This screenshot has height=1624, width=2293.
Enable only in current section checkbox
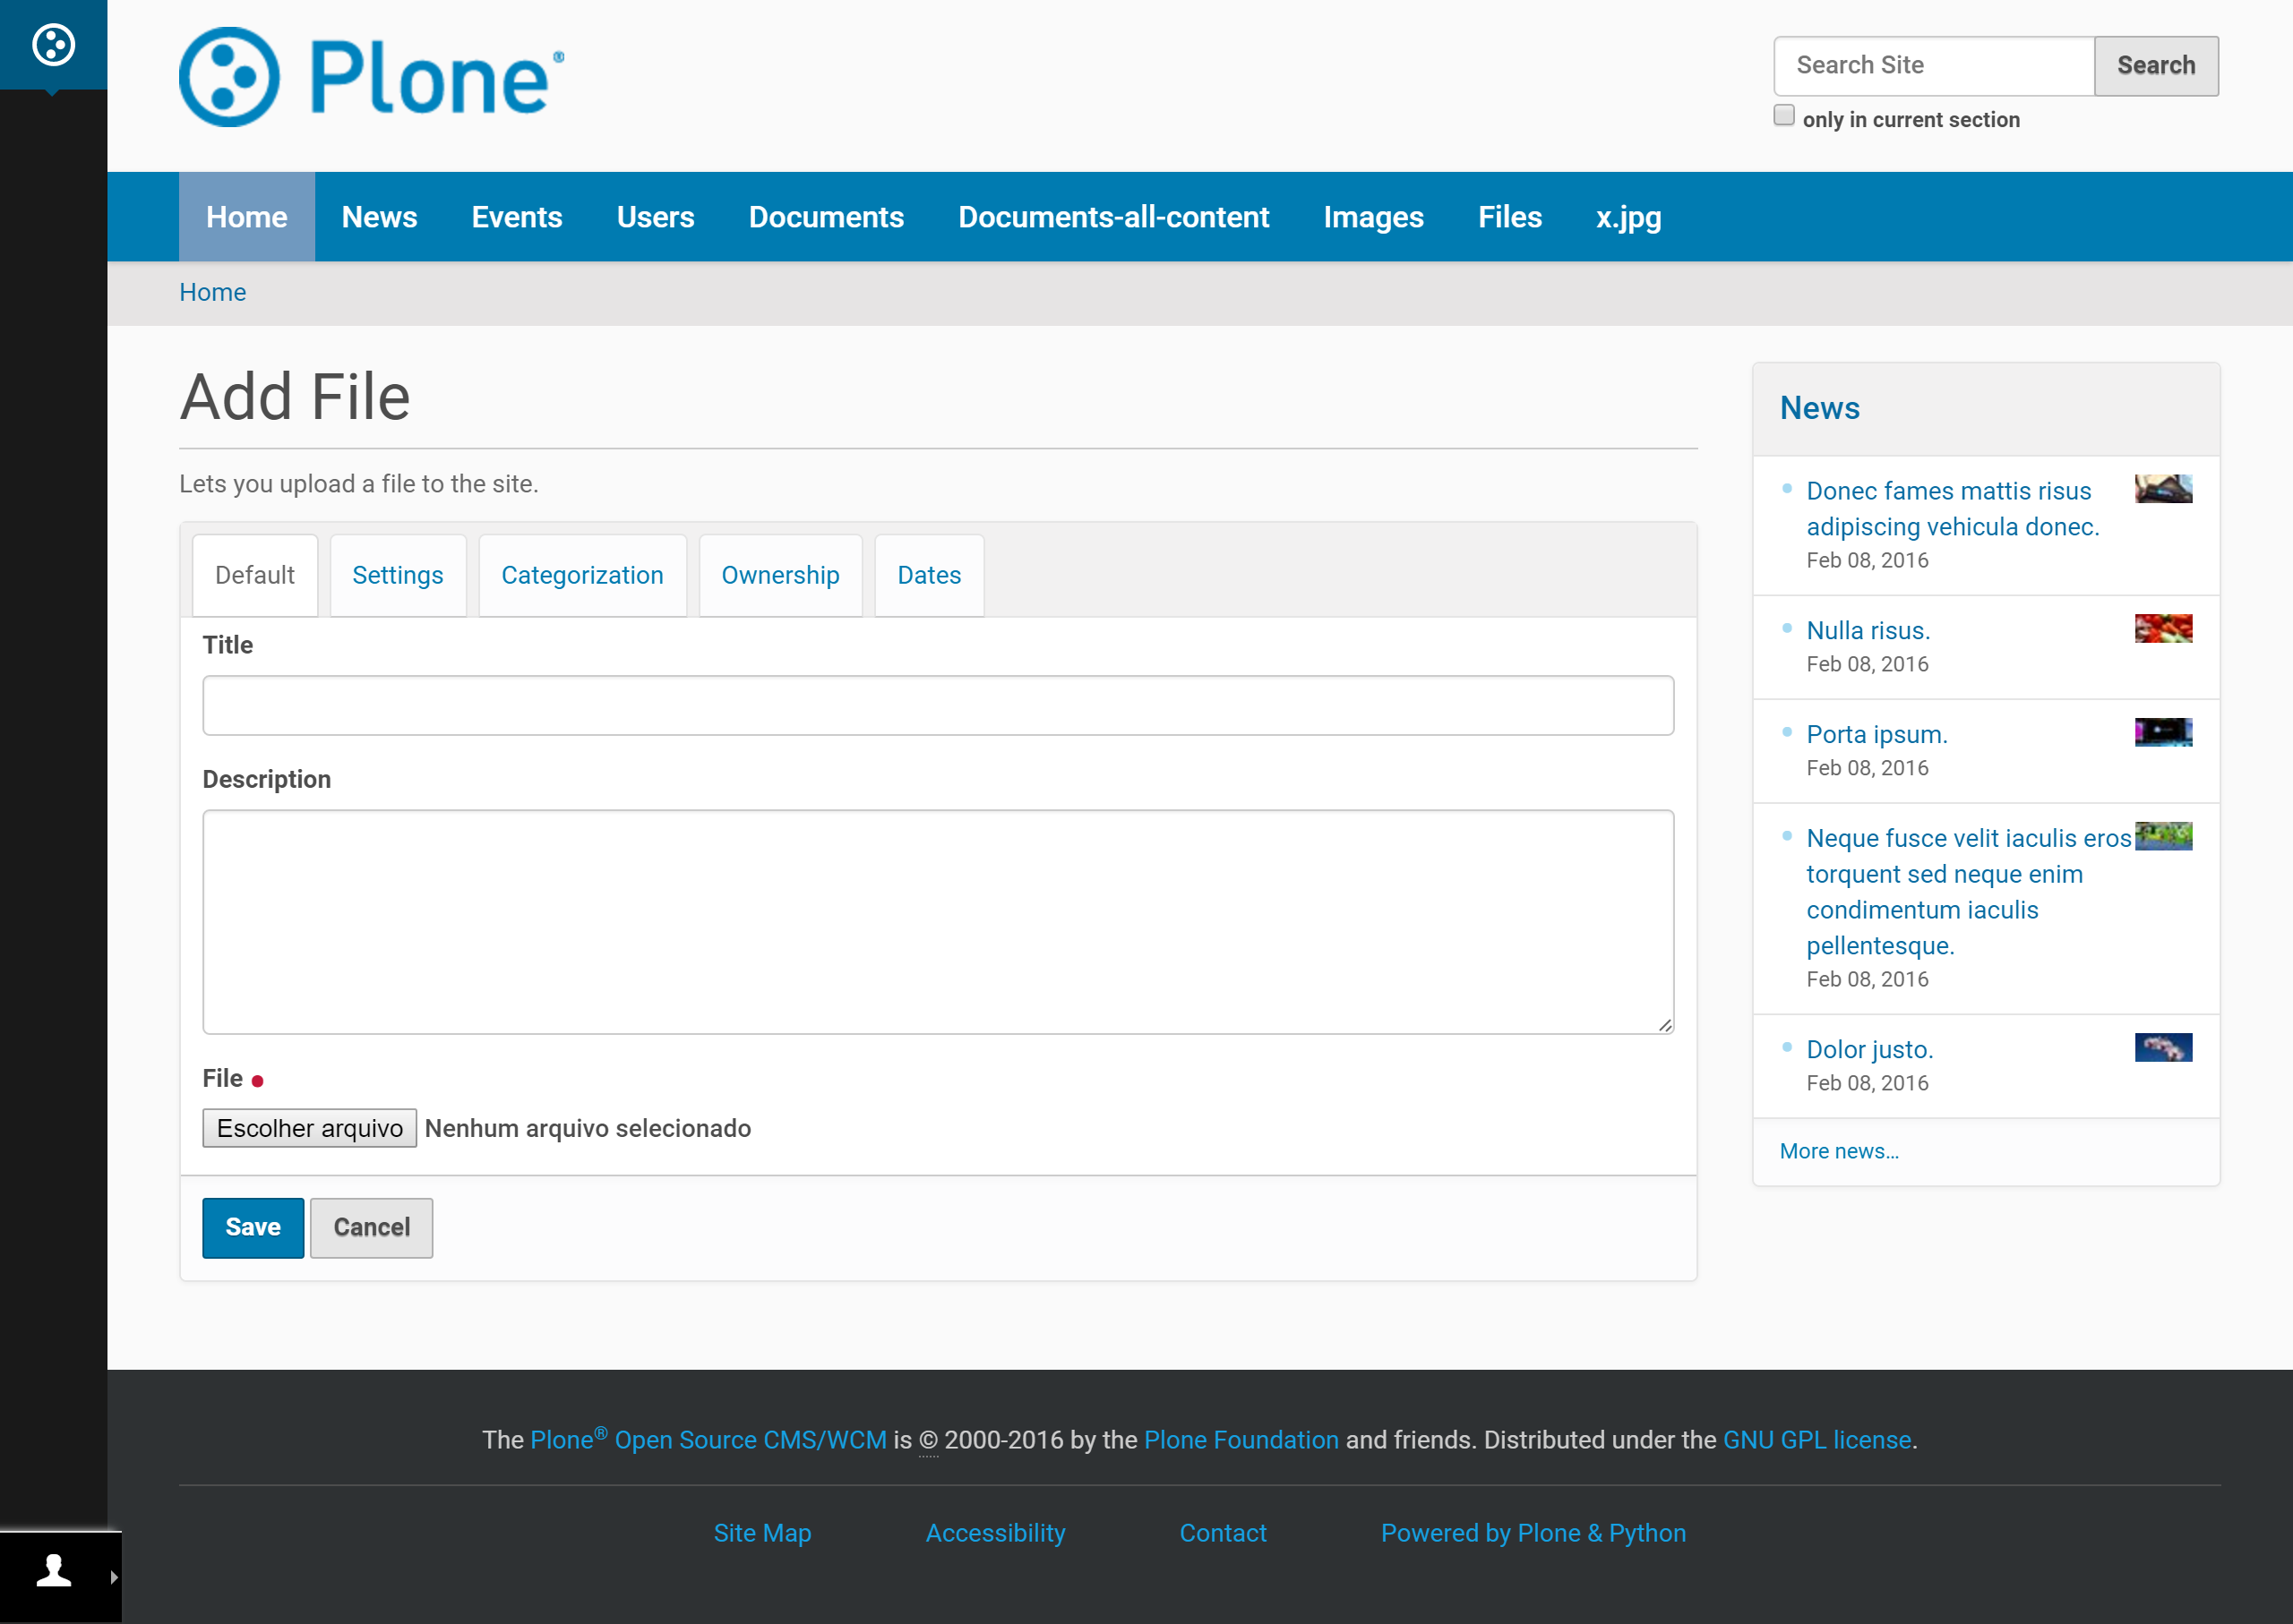click(1783, 115)
